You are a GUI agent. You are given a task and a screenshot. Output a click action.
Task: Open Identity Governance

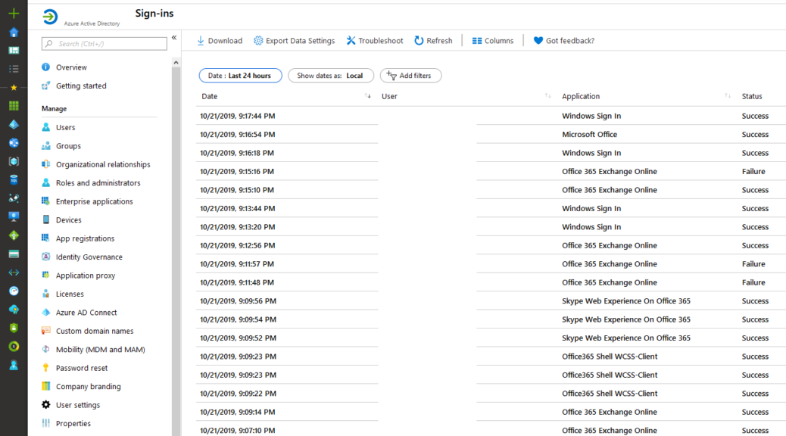click(89, 257)
